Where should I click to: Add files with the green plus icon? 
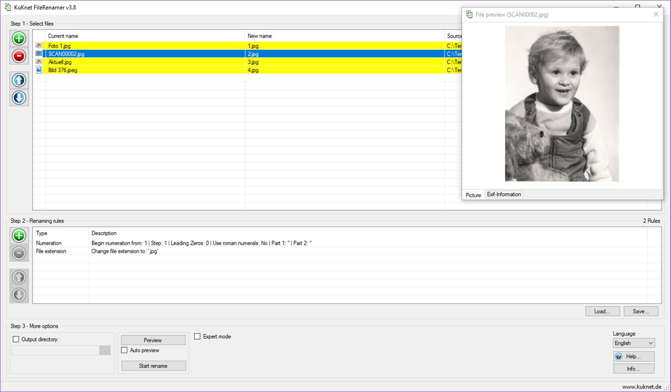(x=18, y=38)
